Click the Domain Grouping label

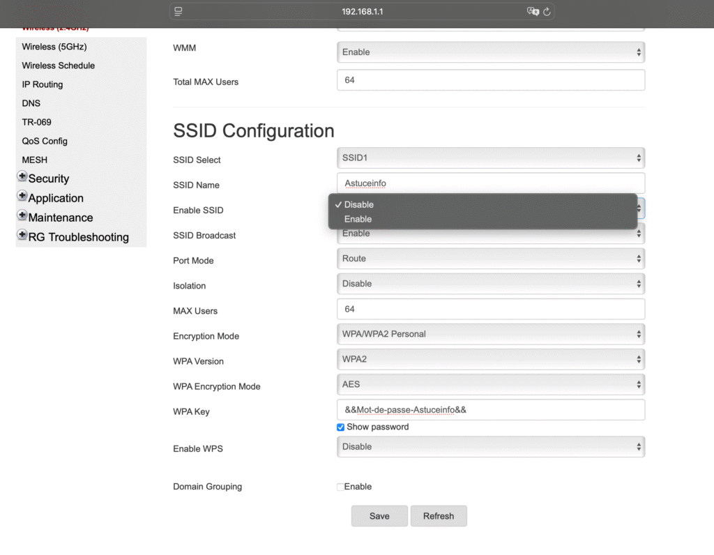click(x=207, y=487)
